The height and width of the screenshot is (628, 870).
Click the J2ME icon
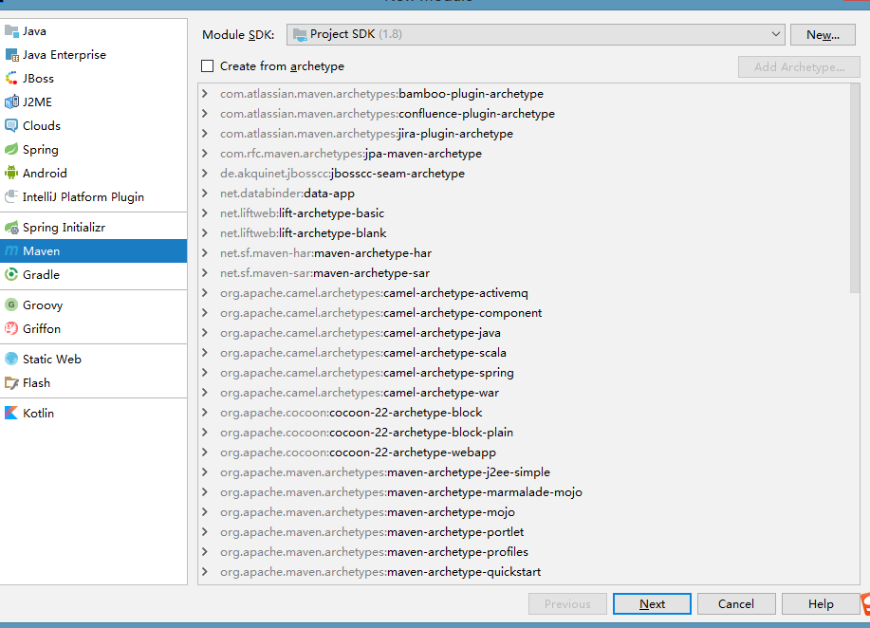[11, 102]
